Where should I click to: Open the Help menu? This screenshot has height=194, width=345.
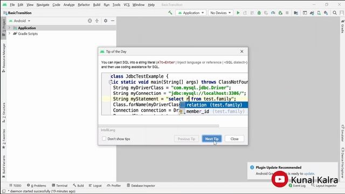click(x=151, y=5)
